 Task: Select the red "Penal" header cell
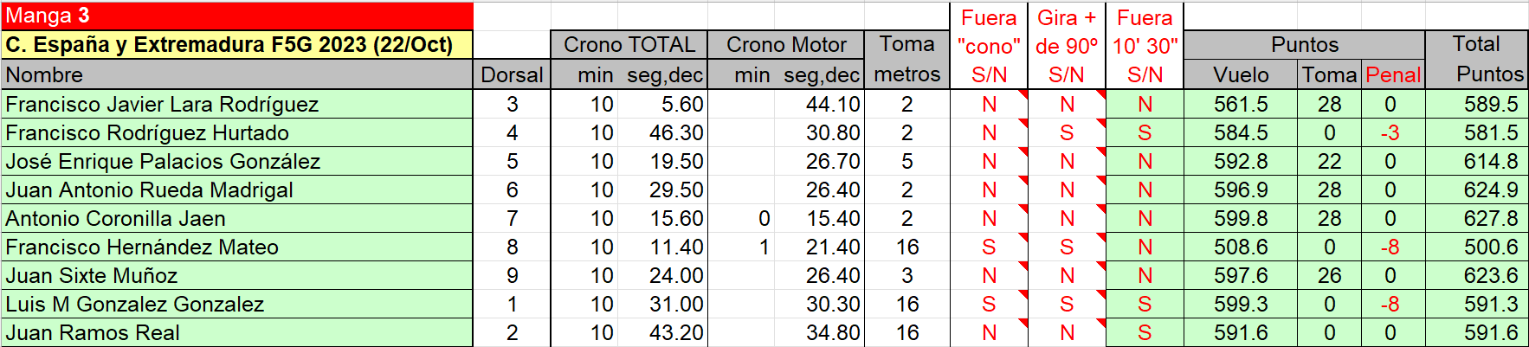[1392, 75]
